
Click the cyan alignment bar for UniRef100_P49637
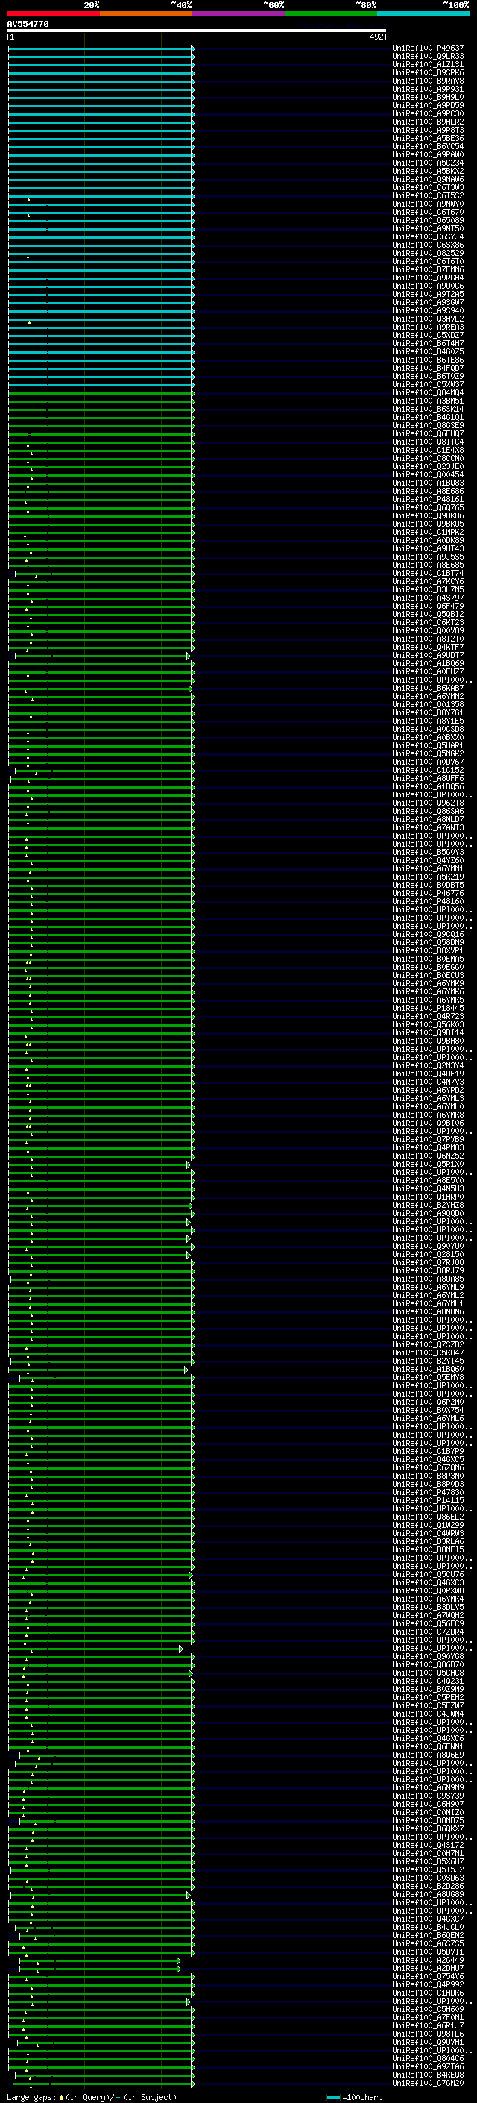[x=101, y=48]
